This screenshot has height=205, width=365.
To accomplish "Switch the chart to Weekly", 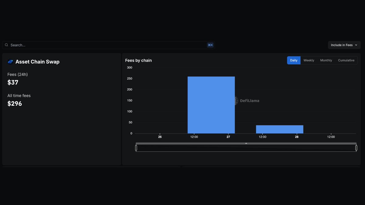I will point(309,60).
